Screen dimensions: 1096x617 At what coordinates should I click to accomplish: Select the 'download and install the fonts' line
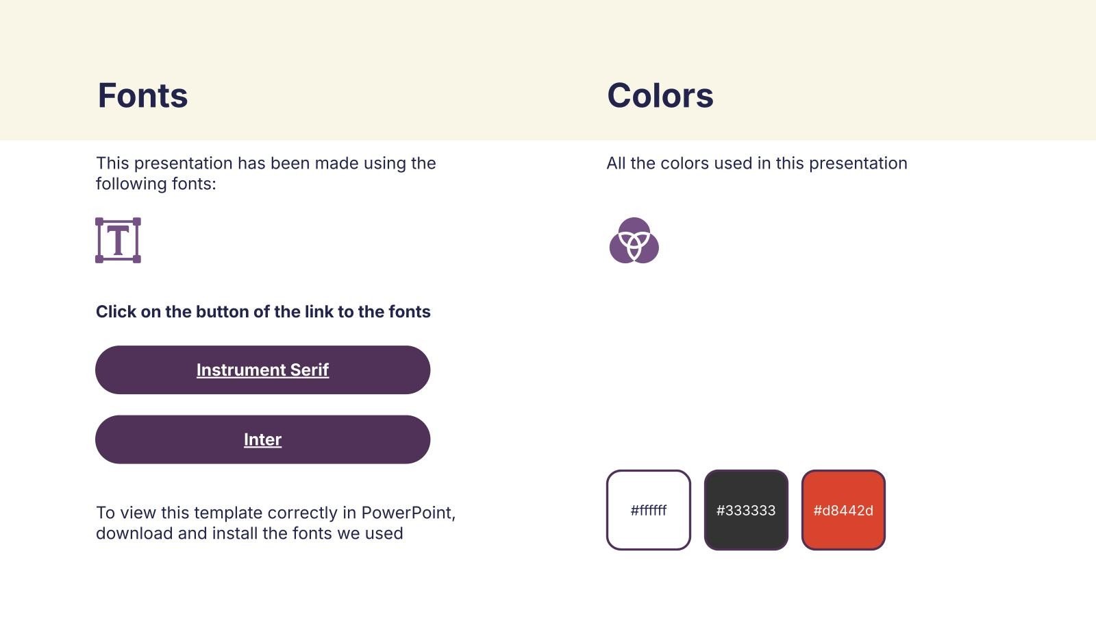(x=249, y=533)
